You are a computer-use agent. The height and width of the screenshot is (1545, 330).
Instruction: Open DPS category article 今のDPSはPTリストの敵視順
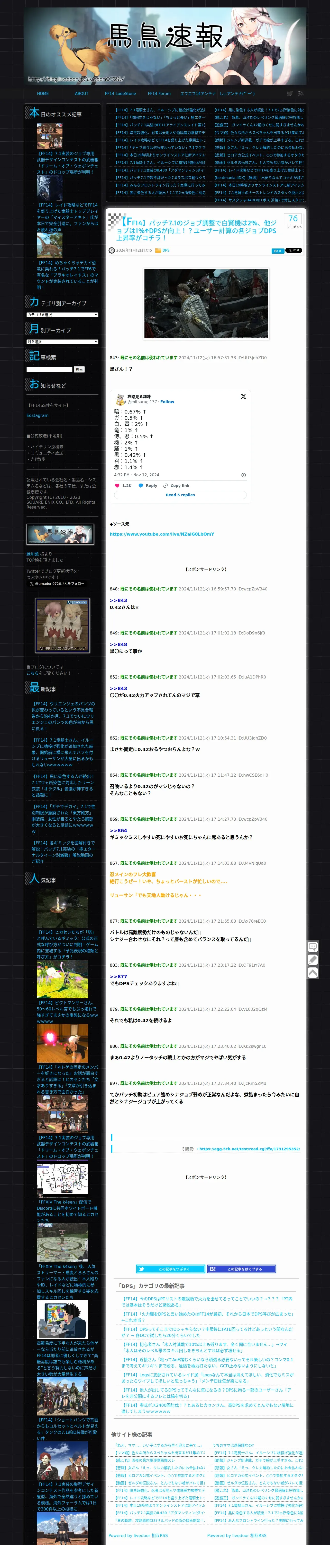[x=207, y=1302]
